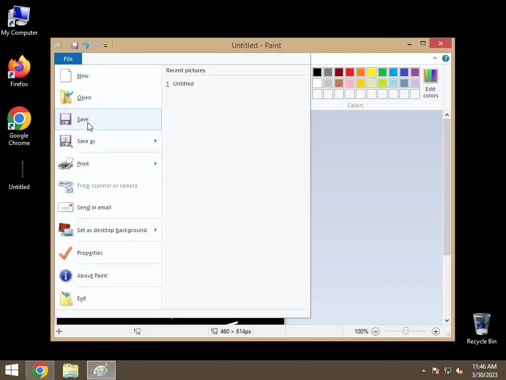Pick the rose pink color swatch
This screenshot has width=506, height=380.
(350, 83)
